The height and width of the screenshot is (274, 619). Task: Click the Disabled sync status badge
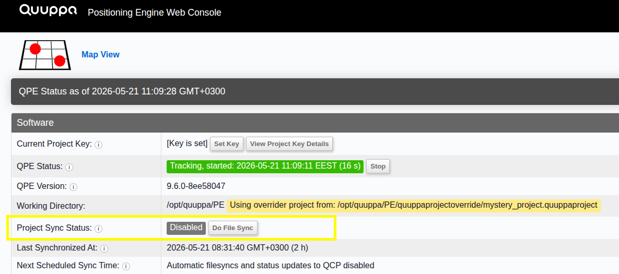186,228
